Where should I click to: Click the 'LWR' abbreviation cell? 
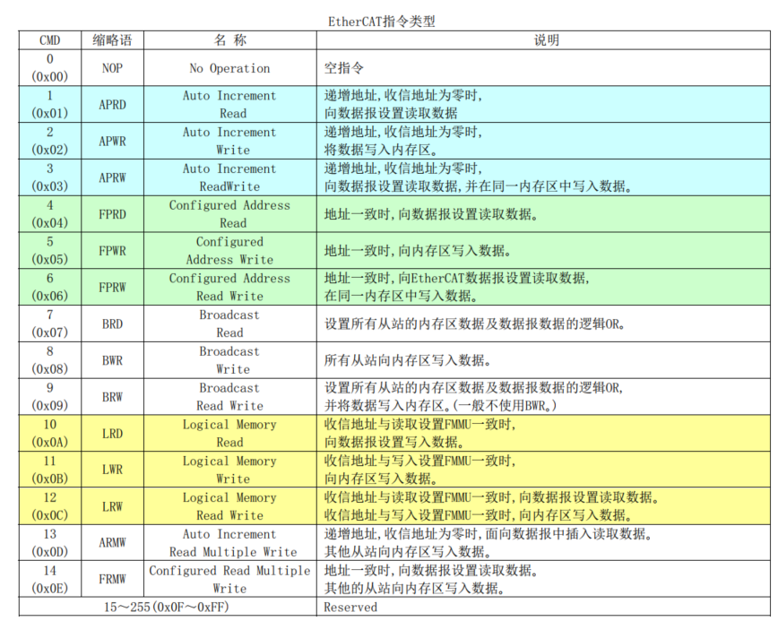pos(112,470)
